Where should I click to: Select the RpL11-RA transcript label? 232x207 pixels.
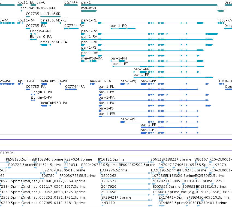26,20
